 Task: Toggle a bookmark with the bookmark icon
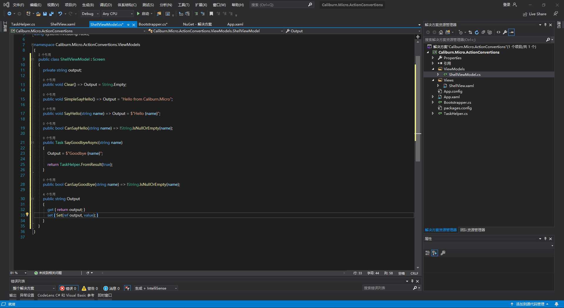click(x=211, y=14)
